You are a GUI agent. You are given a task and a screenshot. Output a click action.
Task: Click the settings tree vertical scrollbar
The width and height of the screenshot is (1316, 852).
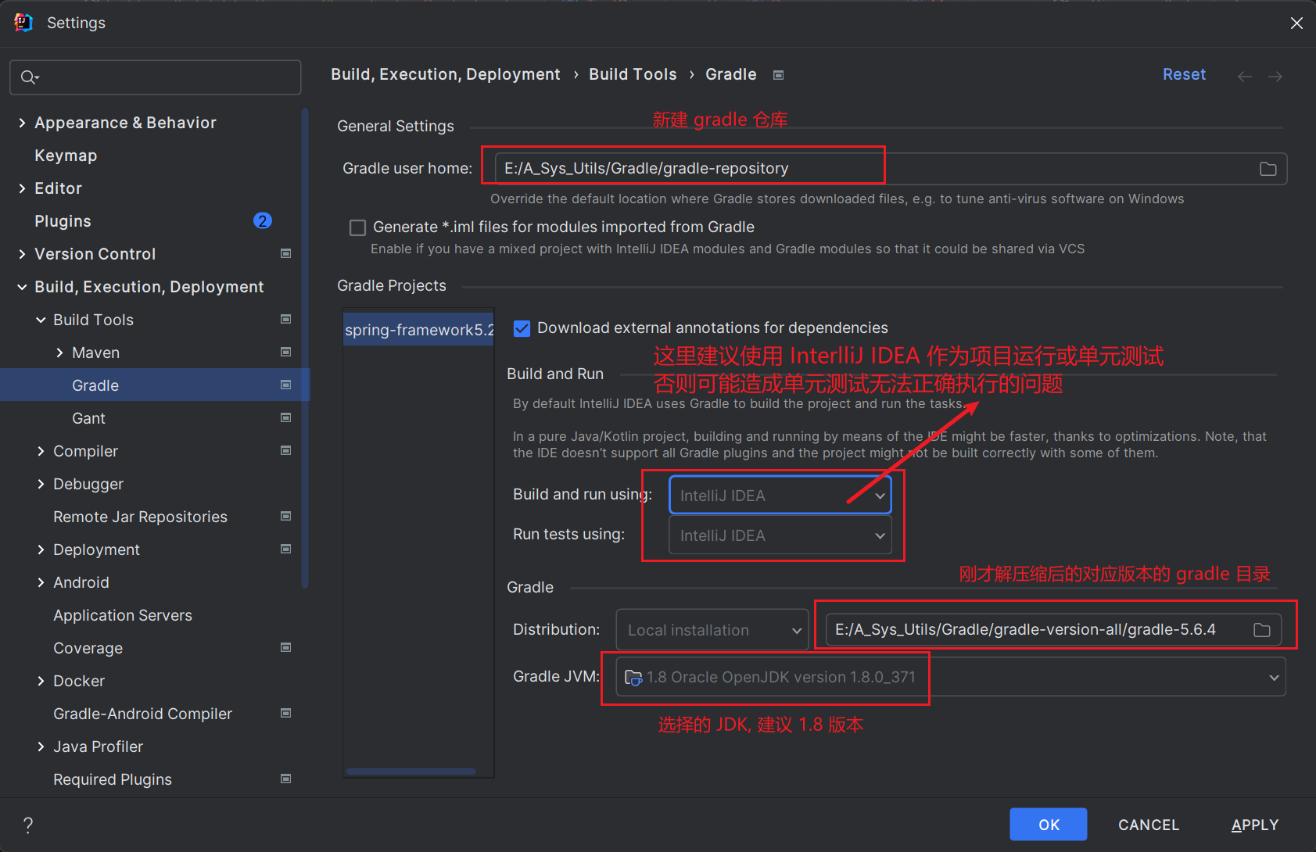pyautogui.click(x=305, y=348)
